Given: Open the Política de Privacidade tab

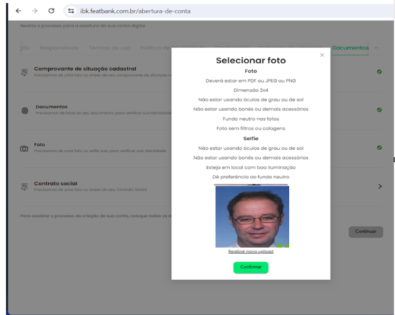Looking at the screenshot, I should pyautogui.click(x=156, y=48).
